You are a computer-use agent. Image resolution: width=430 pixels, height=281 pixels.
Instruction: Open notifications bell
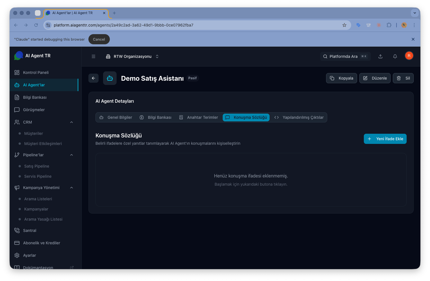pyautogui.click(x=395, y=56)
